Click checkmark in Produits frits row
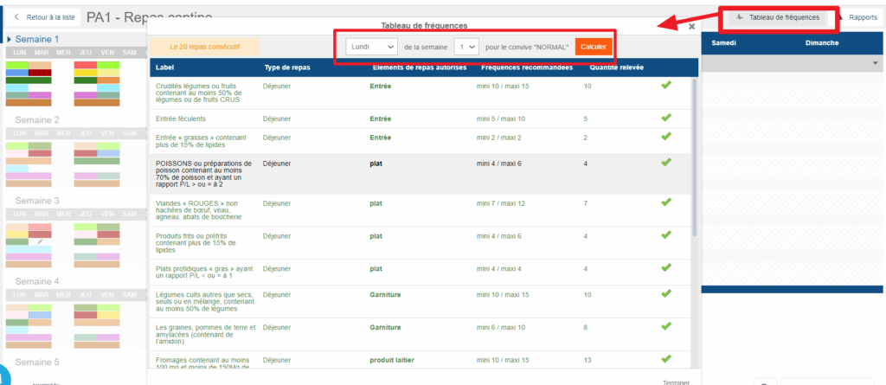 point(665,234)
